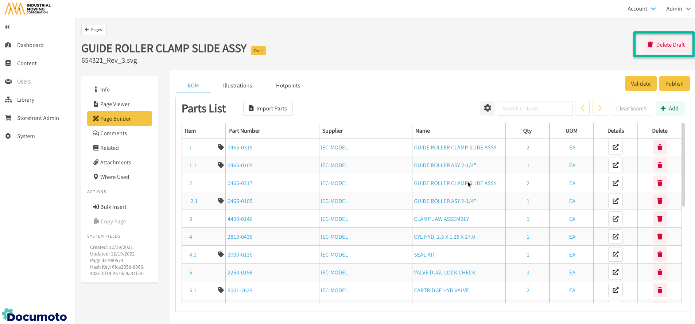Go to previous search result arrow

[582, 108]
